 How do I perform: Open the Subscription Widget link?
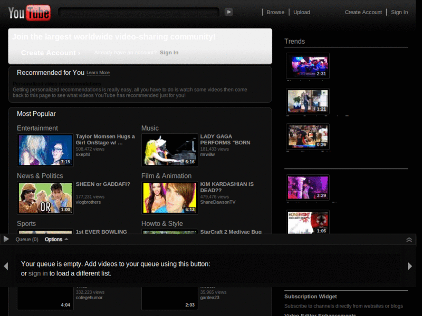pyautogui.click(x=310, y=297)
